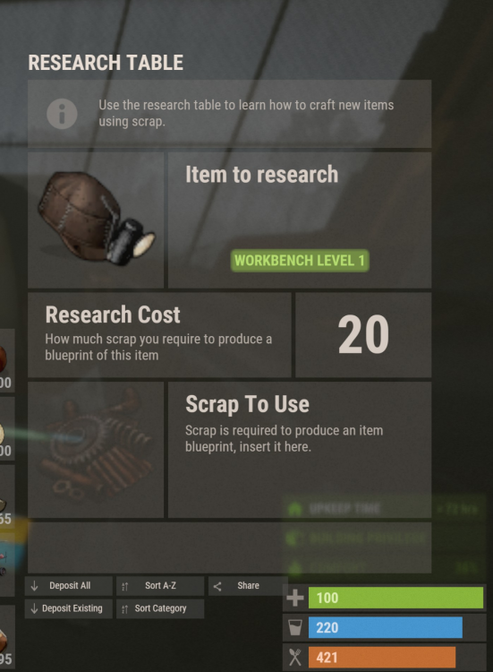The image size is (493, 672).
Task: Click the green health bar
Action: pos(395,598)
